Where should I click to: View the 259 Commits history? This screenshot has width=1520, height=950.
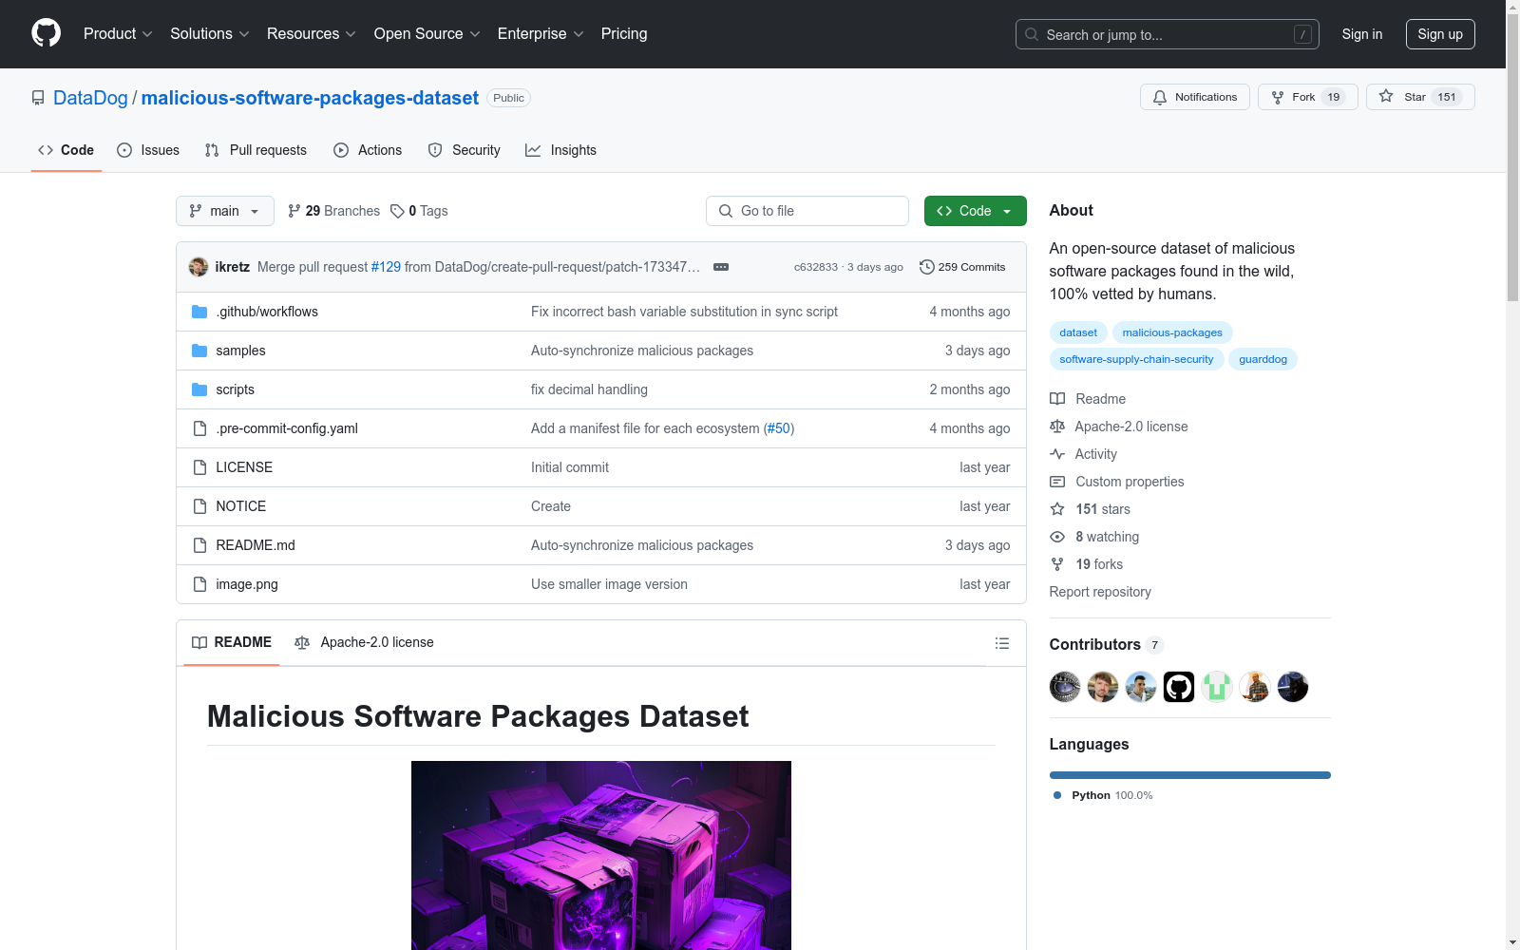[x=962, y=267]
